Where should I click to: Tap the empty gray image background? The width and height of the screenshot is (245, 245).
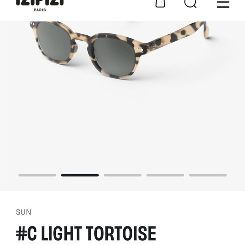click(x=122, y=125)
